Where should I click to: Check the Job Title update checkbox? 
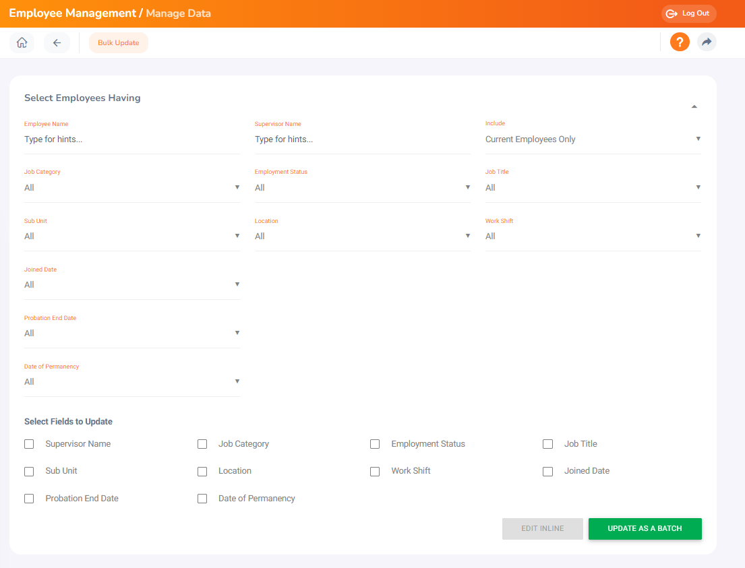click(x=548, y=444)
